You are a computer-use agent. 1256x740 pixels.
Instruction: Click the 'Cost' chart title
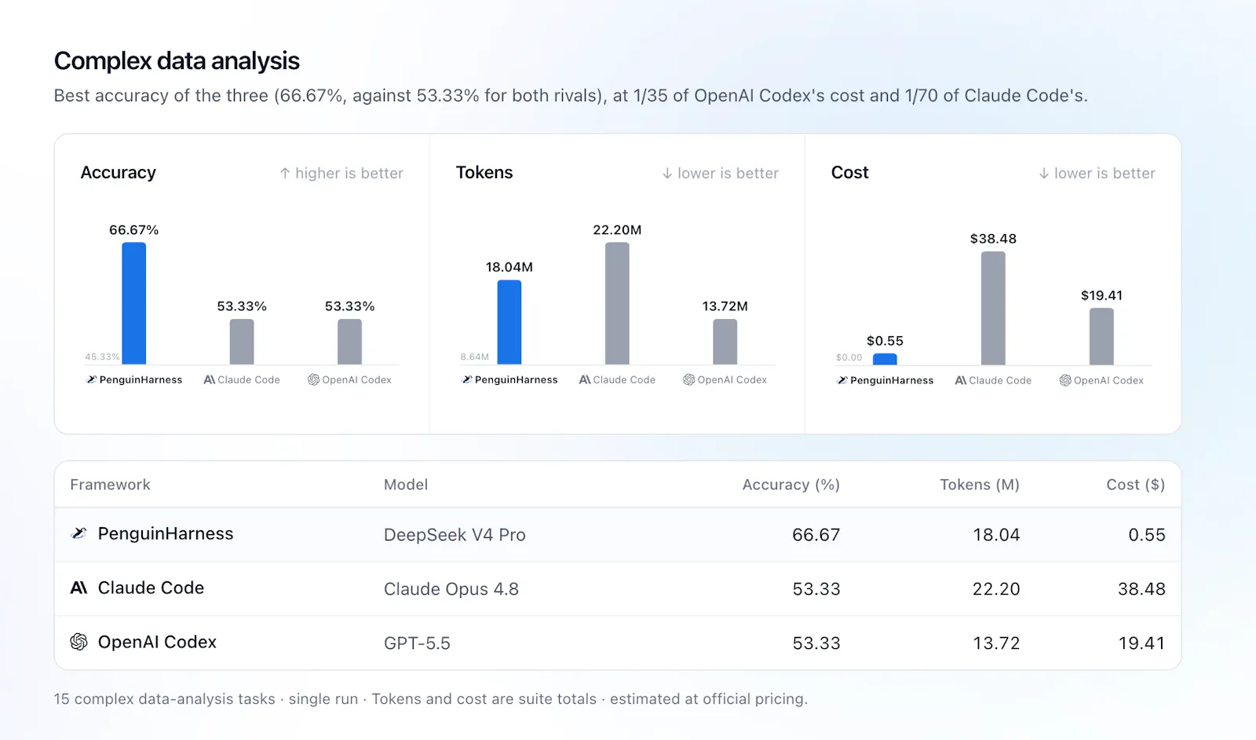(x=850, y=173)
